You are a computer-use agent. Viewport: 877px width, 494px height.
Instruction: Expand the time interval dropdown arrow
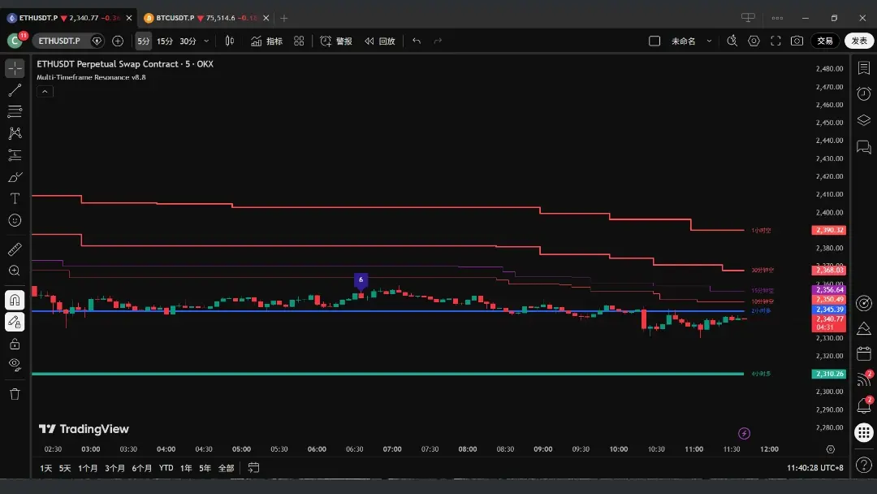tap(206, 41)
